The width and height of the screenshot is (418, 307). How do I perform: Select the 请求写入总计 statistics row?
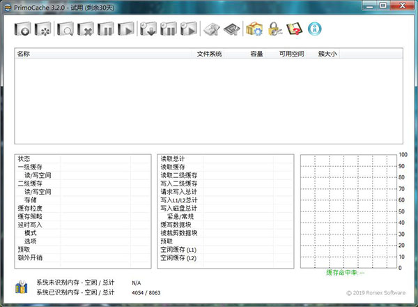226,192
